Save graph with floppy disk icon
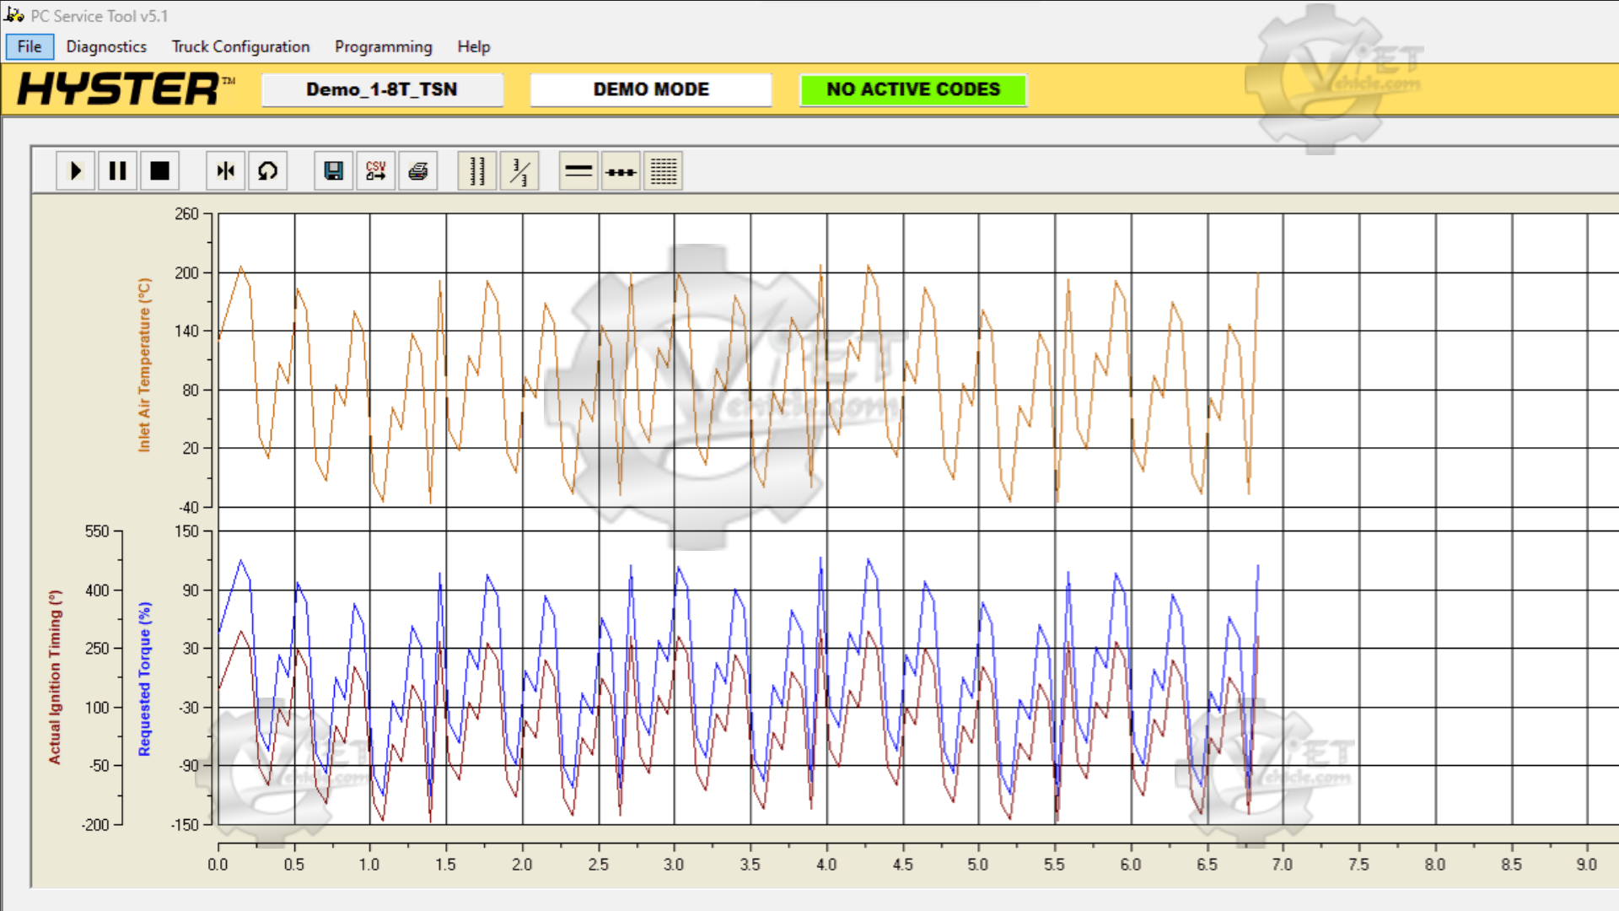This screenshot has width=1619, height=911. coord(333,171)
